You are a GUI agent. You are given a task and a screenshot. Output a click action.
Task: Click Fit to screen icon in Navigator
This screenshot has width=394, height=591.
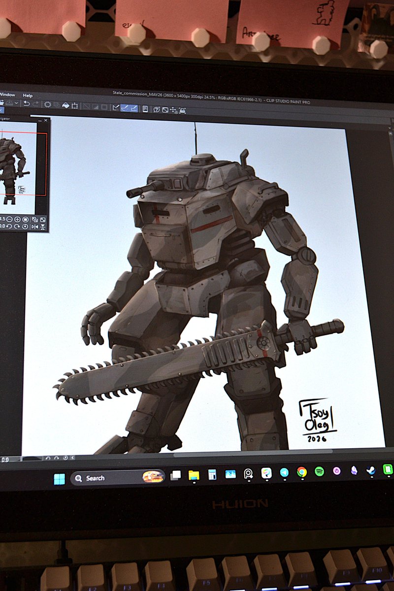(x=43, y=220)
